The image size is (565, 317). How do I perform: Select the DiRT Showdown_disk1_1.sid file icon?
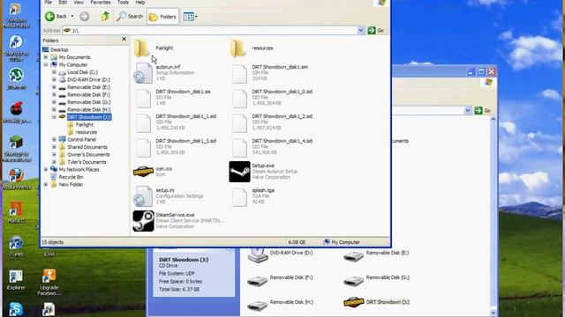[143, 123]
